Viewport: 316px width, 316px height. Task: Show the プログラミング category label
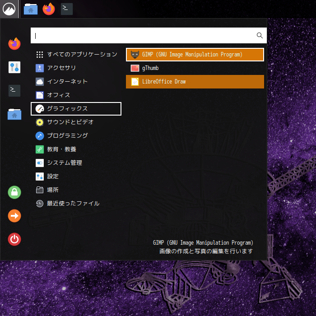[68, 135]
